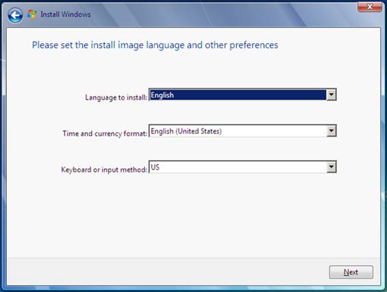Proceed with the Next button
The height and width of the screenshot is (292, 387).
coord(351,272)
